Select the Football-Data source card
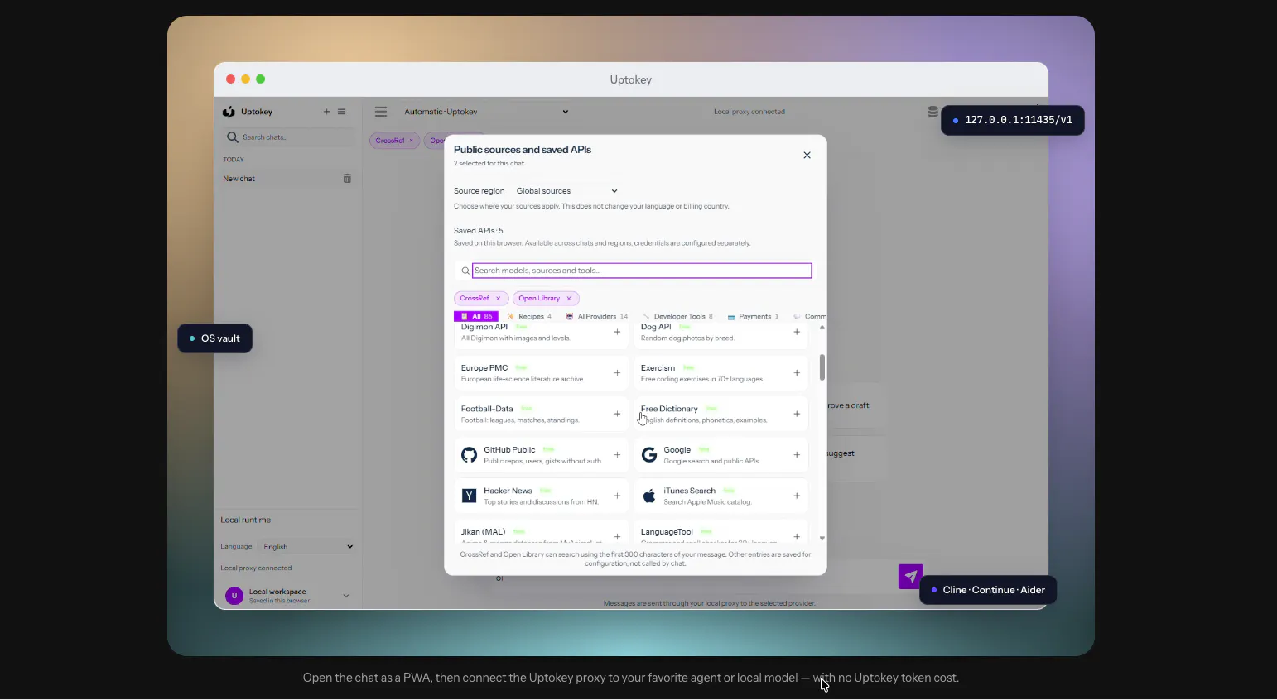The height and width of the screenshot is (700, 1277). coord(541,414)
